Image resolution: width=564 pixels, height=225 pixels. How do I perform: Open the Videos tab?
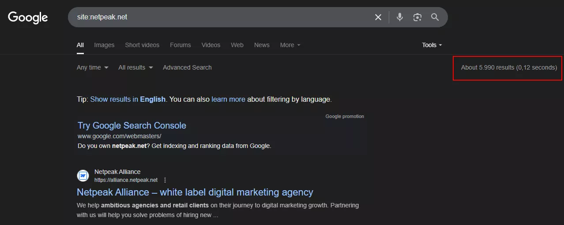(x=211, y=45)
